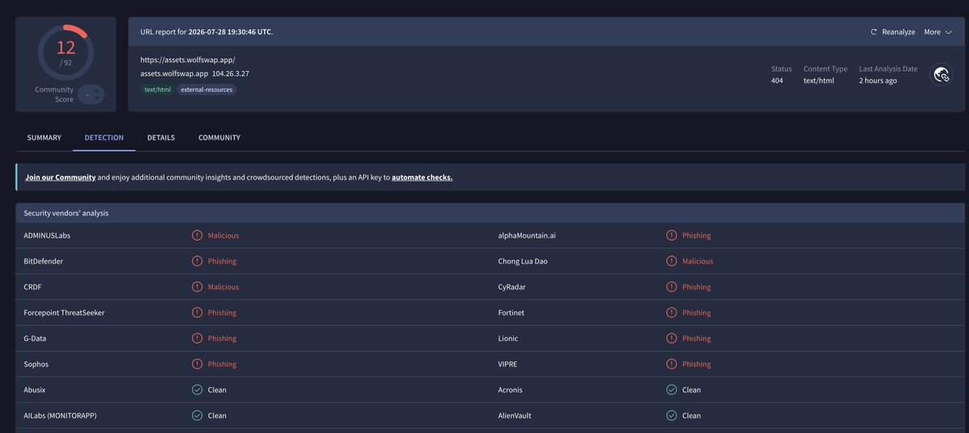Click the VIPRE vendor name
The image size is (969, 433).
point(510,364)
